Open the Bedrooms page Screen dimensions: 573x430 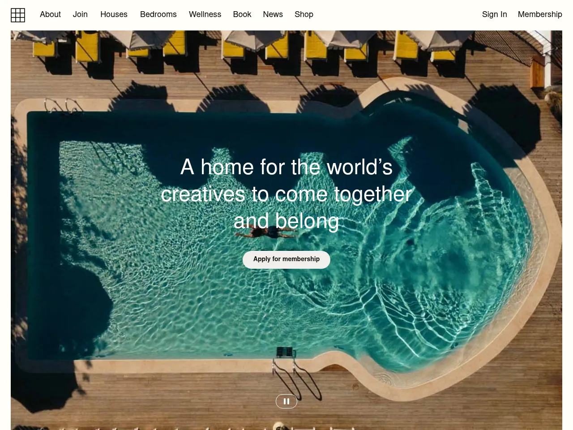point(158,15)
